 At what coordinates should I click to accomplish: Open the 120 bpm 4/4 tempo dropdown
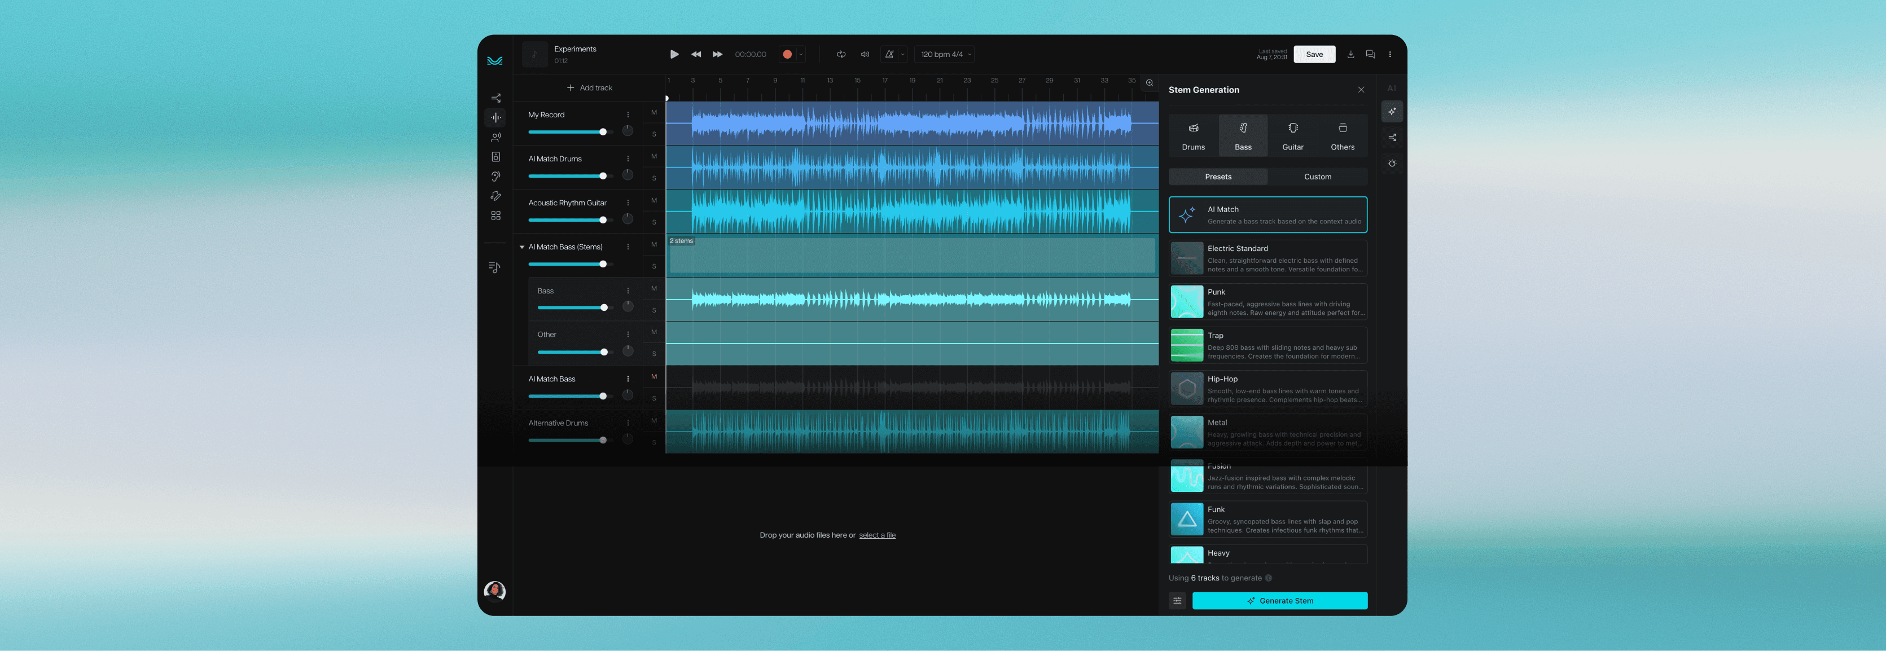[945, 54]
